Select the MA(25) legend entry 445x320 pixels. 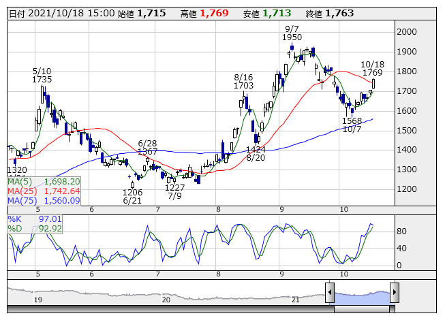coord(44,191)
